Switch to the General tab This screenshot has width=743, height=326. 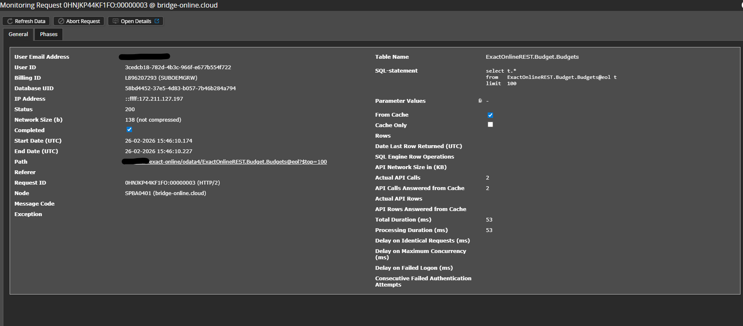pyautogui.click(x=18, y=34)
